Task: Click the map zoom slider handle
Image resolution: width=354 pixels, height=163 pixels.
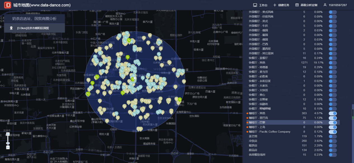Action: [8, 143]
